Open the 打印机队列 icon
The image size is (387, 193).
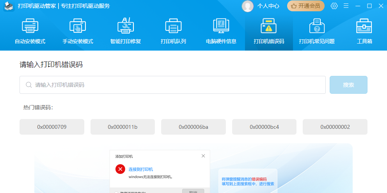[x=173, y=26]
